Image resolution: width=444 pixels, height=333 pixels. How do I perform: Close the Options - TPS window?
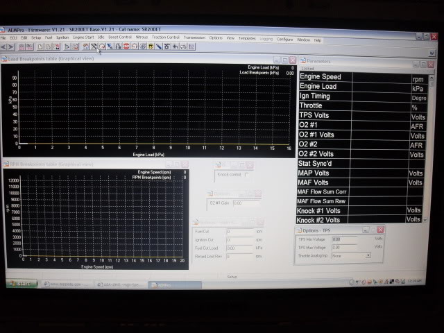(x=380, y=230)
